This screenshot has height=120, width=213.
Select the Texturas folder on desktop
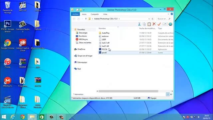pos(38,25)
